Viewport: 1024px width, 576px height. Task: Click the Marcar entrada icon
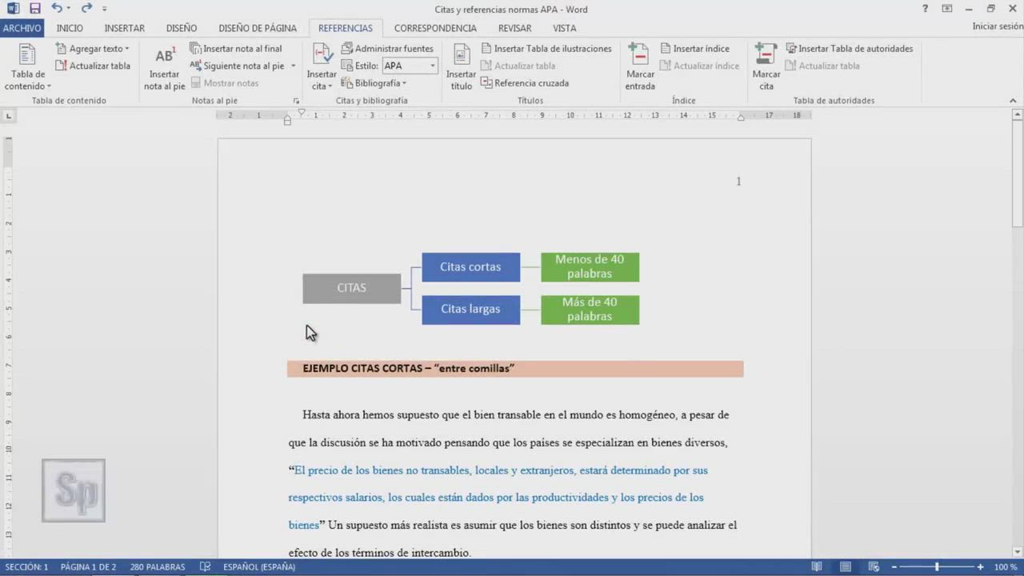[639, 56]
